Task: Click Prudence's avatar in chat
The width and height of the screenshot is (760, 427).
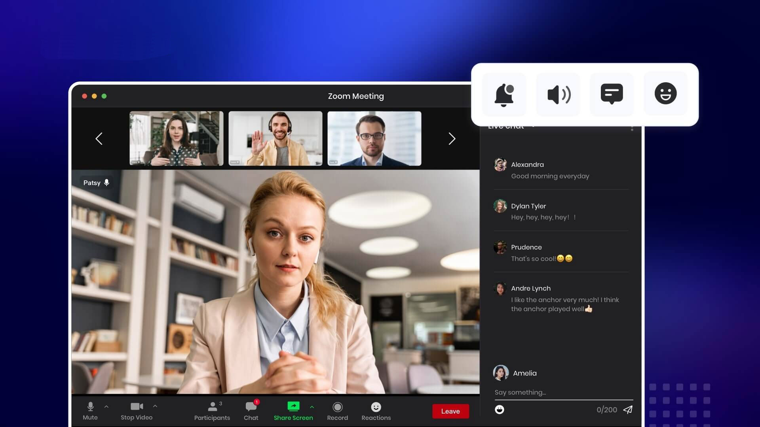Action: click(x=500, y=247)
